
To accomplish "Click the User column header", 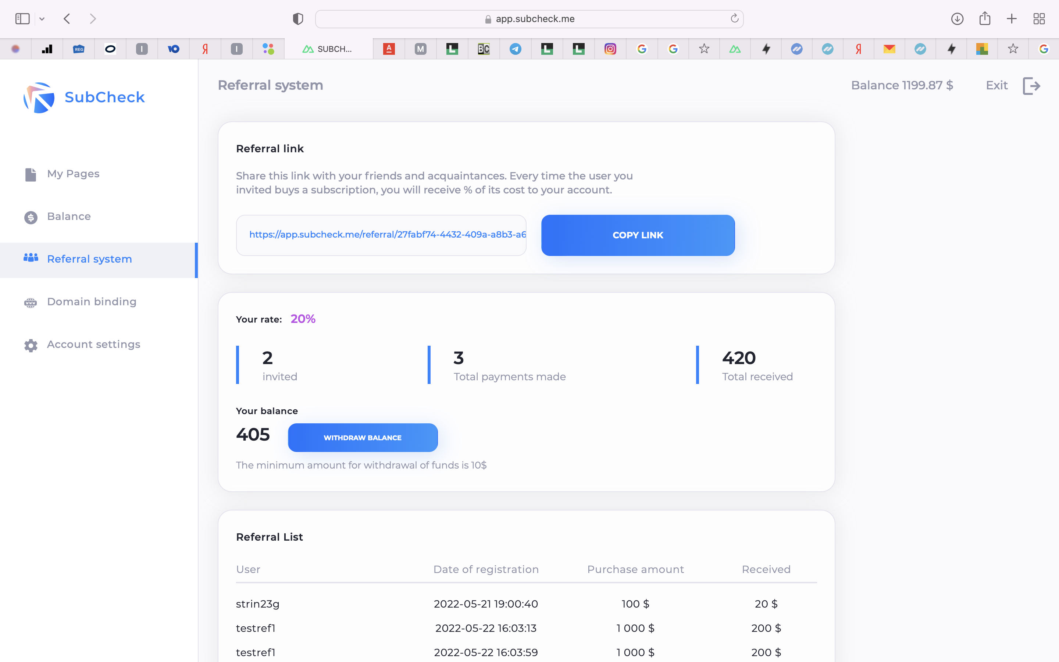I will click(x=248, y=569).
